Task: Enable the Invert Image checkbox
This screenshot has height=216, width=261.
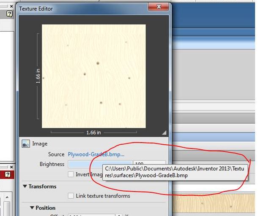Action: (71, 174)
